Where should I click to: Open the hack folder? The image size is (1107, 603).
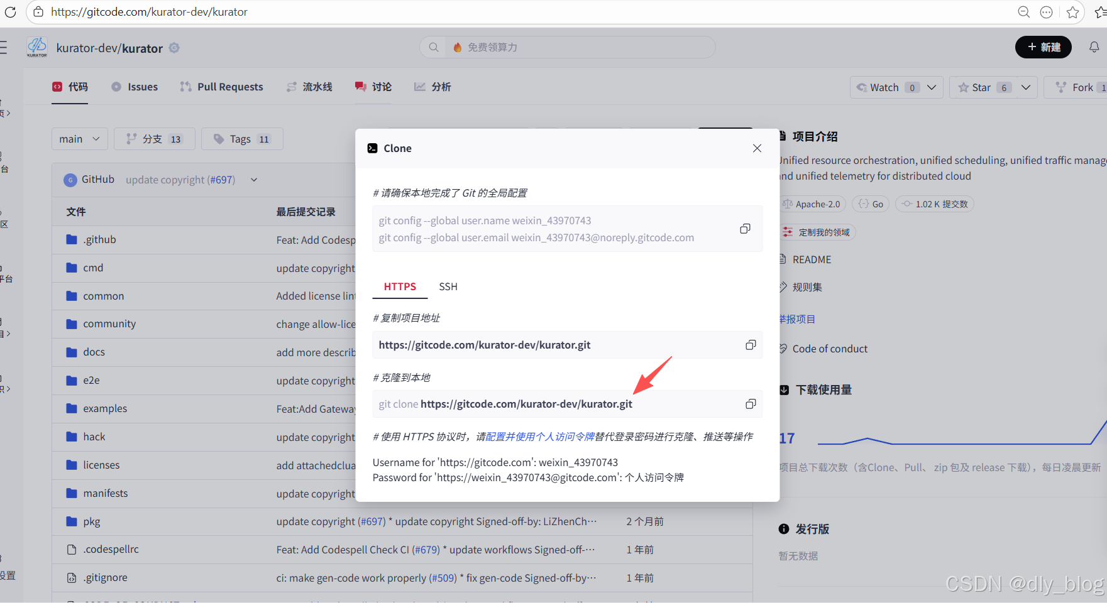94,437
